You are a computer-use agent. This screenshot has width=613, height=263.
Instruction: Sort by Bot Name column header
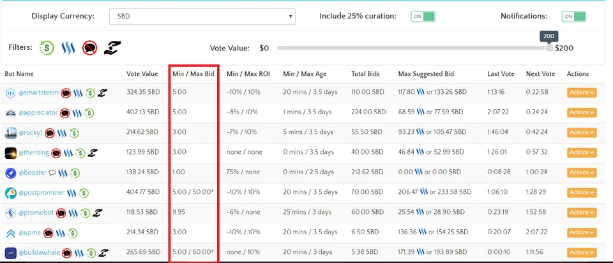(x=19, y=74)
